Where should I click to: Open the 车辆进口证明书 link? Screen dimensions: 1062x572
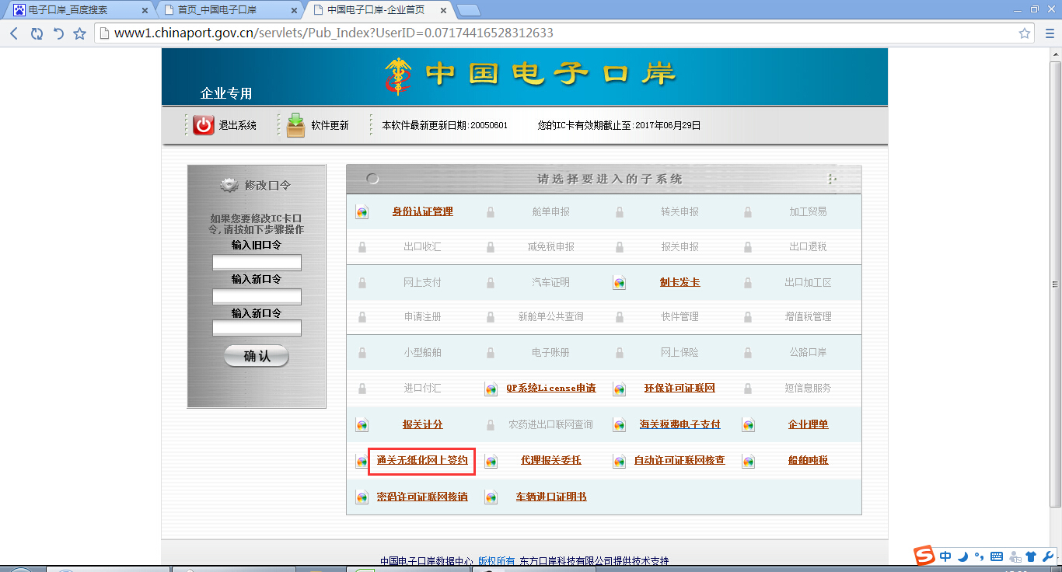tap(550, 497)
